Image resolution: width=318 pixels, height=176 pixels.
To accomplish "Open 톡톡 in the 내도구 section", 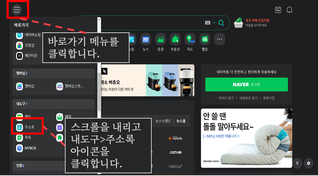I will pyautogui.click(x=24, y=138).
